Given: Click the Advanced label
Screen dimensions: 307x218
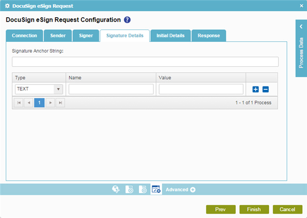Looking at the screenshot, I should coord(177,190).
